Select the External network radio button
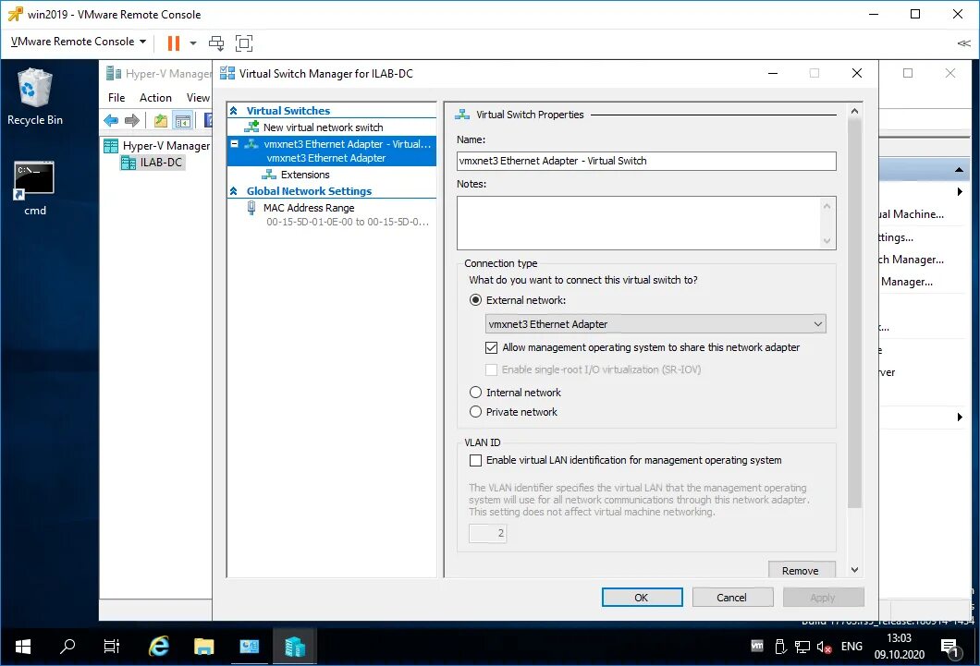The height and width of the screenshot is (666, 980). (475, 300)
